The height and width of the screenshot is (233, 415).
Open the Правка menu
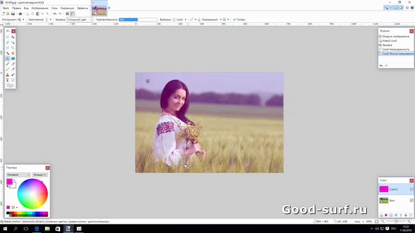point(16,8)
